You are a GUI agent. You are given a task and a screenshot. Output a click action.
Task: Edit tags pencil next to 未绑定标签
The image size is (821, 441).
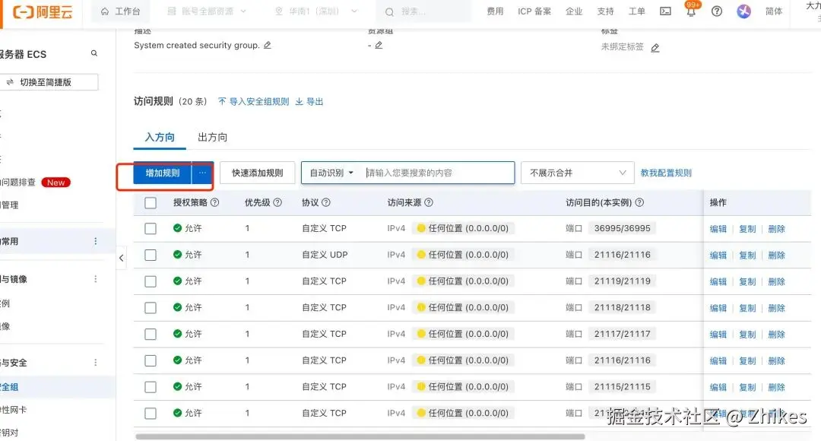pos(655,48)
